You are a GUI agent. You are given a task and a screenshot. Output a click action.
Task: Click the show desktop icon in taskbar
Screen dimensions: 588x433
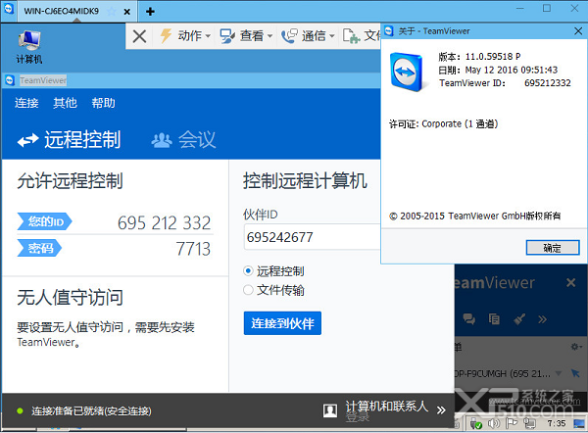580,423
